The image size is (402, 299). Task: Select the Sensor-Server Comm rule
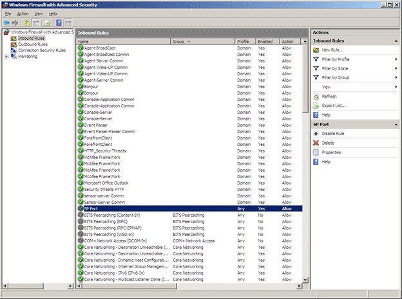[x=189, y=203]
